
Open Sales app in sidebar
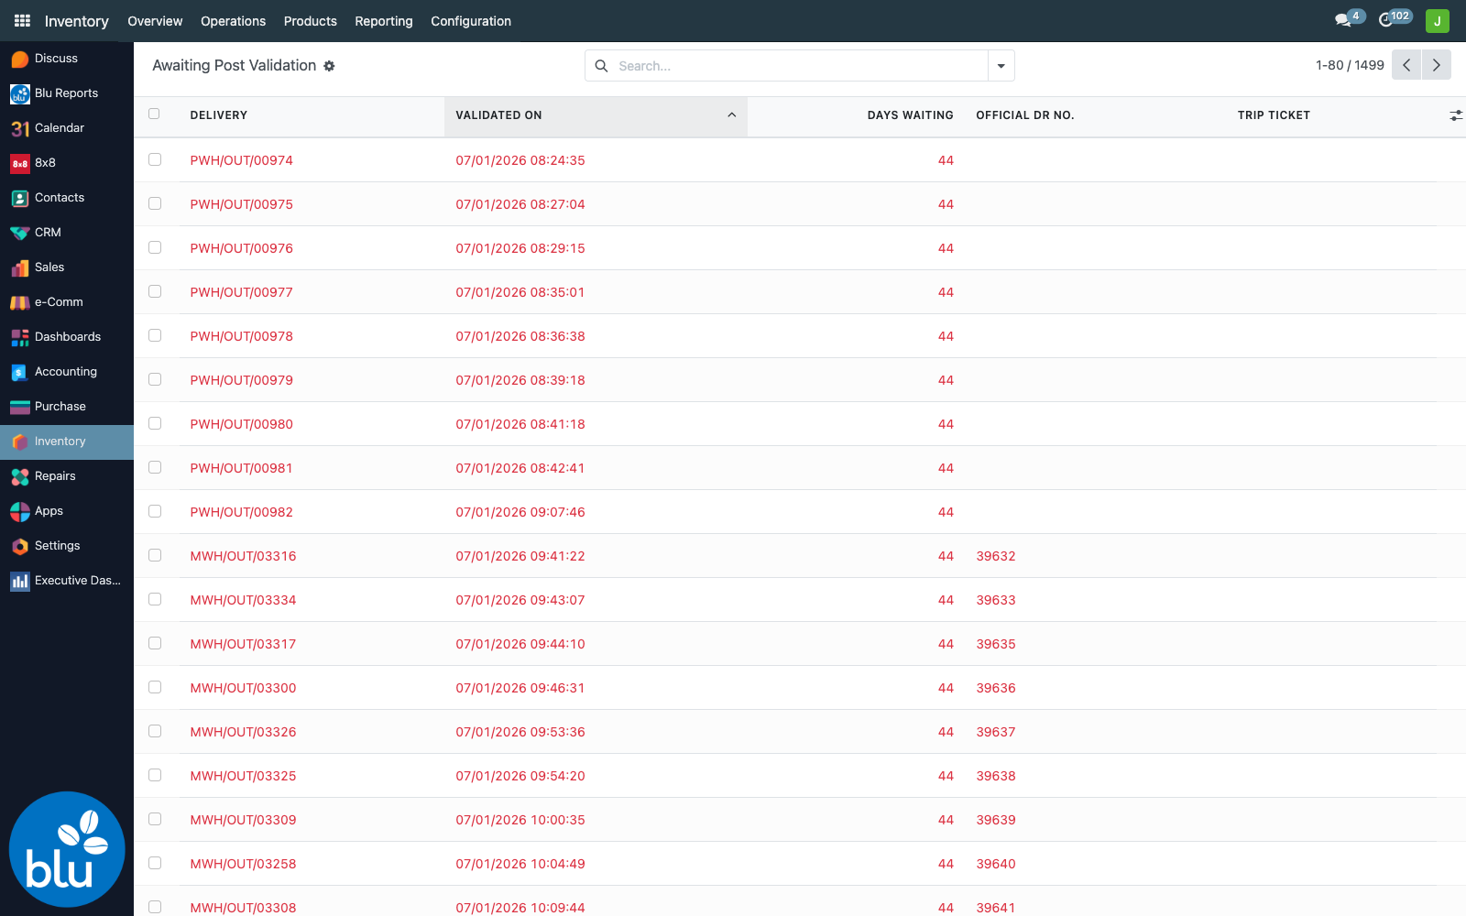tap(67, 267)
